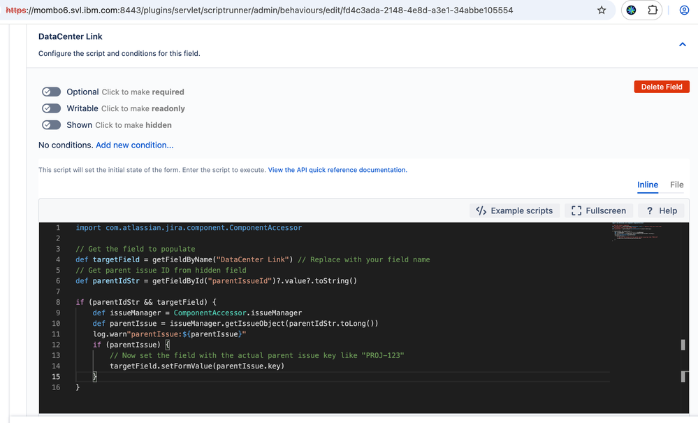The height and width of the screenshot is (423, 698).
Task: Expand the editor with the Fullscreen button
Action: (x=599, y=210)
